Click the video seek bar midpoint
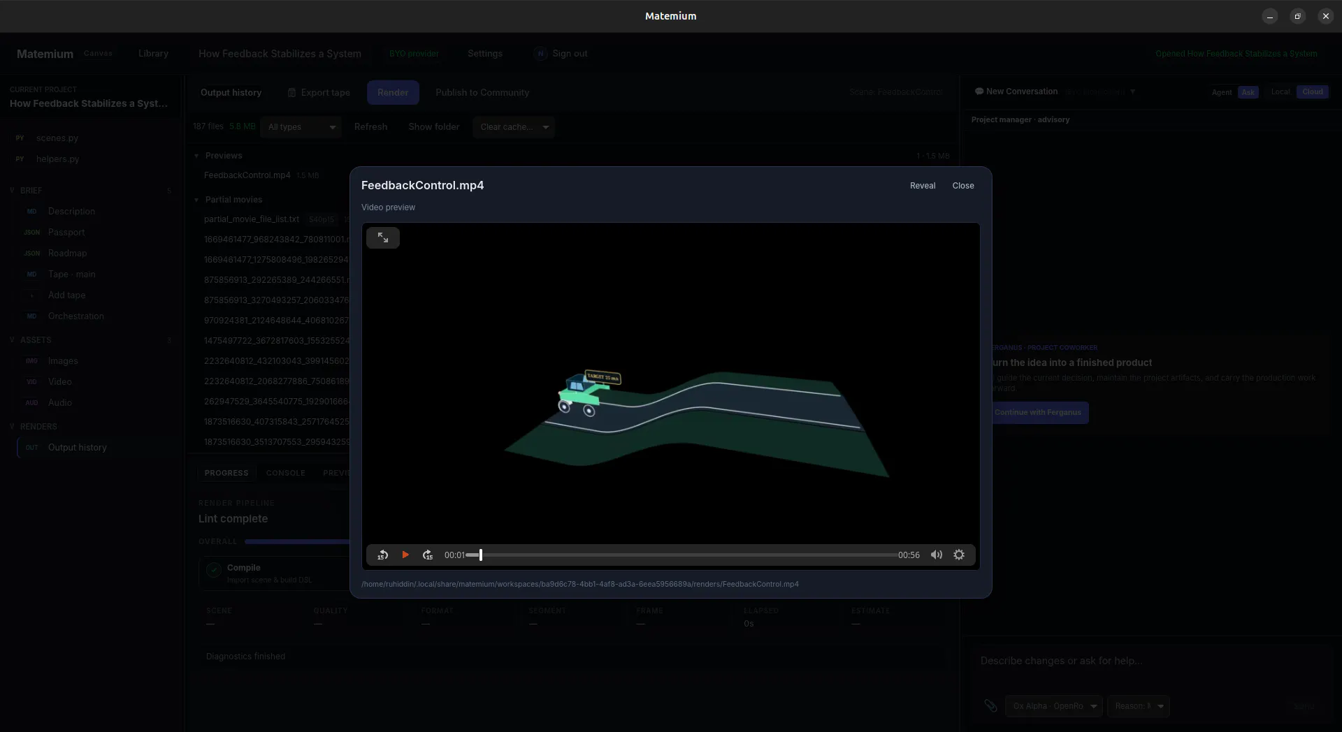Screen dimensions: 1342x732 [681, 555]
